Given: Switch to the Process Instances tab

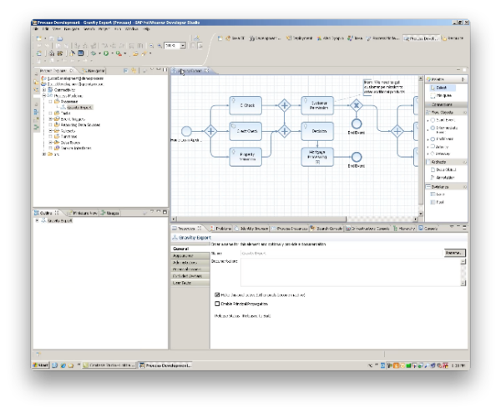Looking at the screenshot, I should point(290,229).
